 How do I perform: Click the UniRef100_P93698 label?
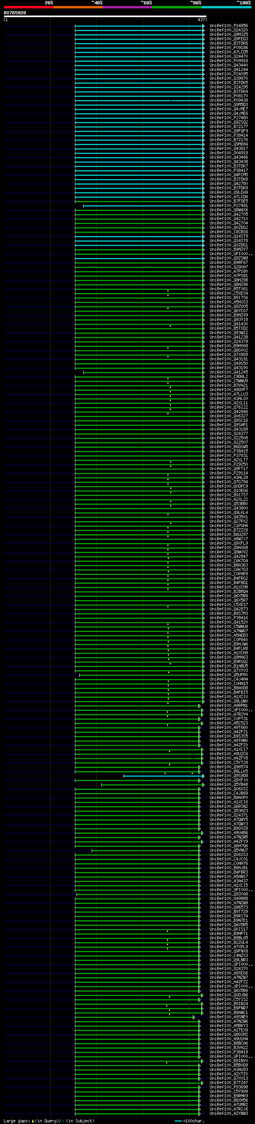tap(228, 1087)
